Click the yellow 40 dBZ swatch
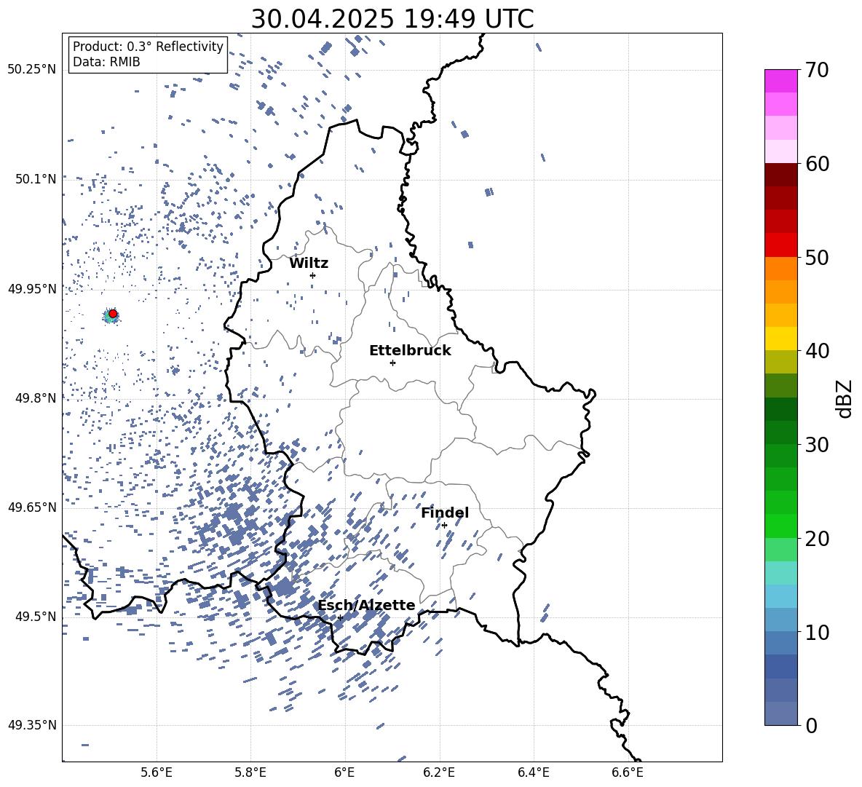The width and height of the screenshot is (862, 787). coord(781,339)
